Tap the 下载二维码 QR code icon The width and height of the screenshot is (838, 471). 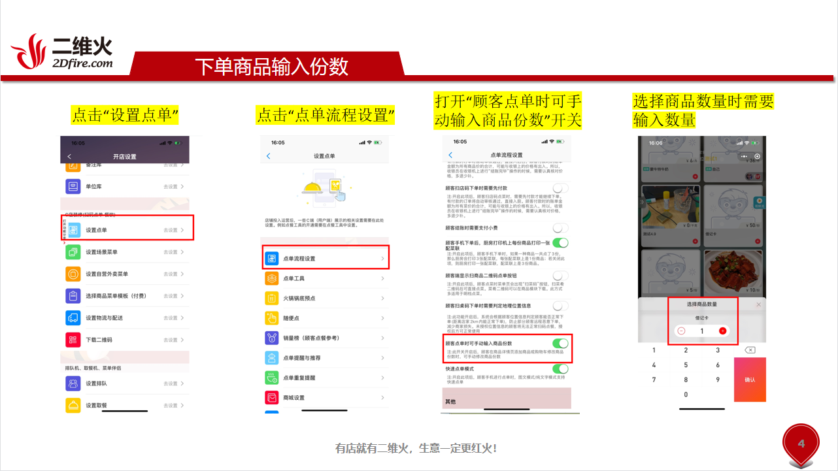tap(74, 340)
